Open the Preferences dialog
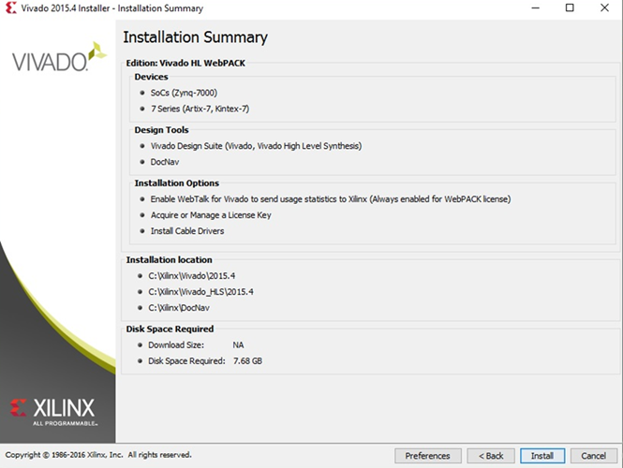623x468 pixels. pos(428,456)
